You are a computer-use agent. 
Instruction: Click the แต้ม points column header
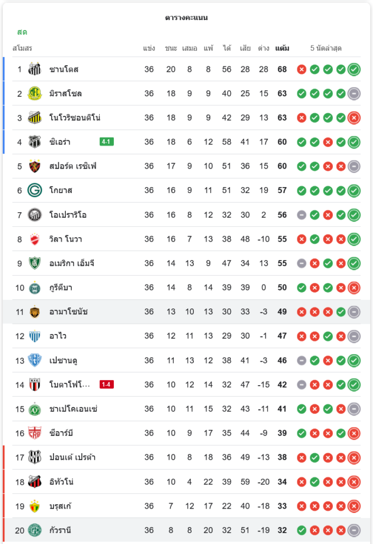pyautogui.click(x=282, y=48)
